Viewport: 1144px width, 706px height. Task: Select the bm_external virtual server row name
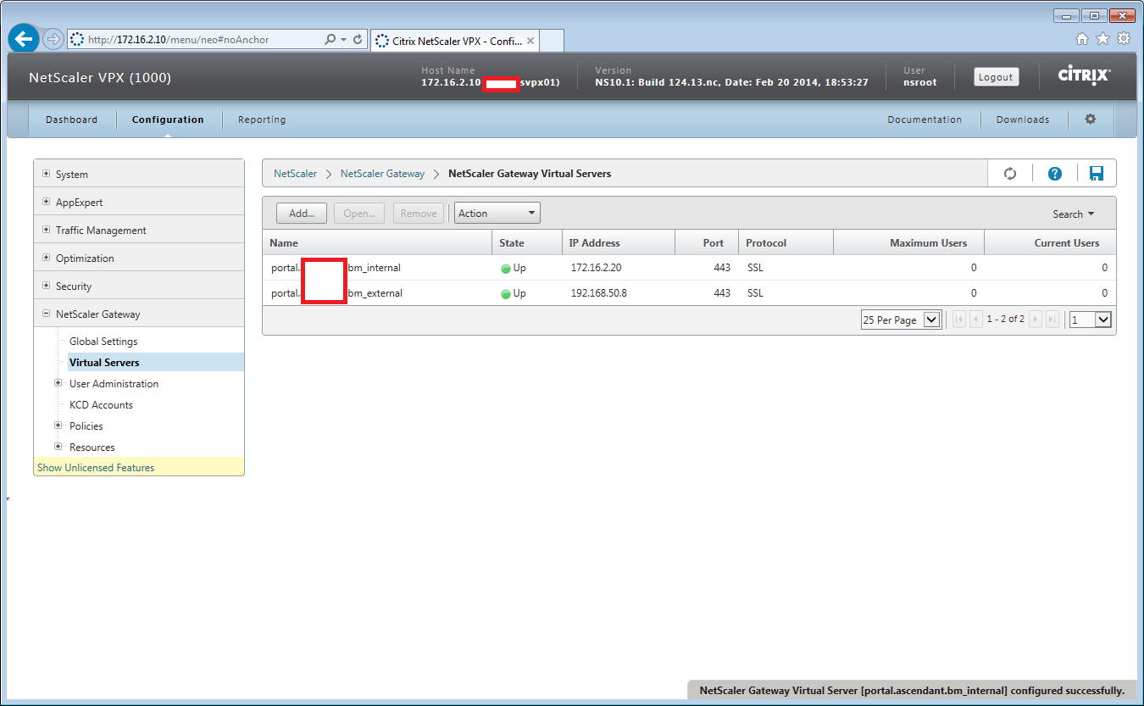[336, 293]
